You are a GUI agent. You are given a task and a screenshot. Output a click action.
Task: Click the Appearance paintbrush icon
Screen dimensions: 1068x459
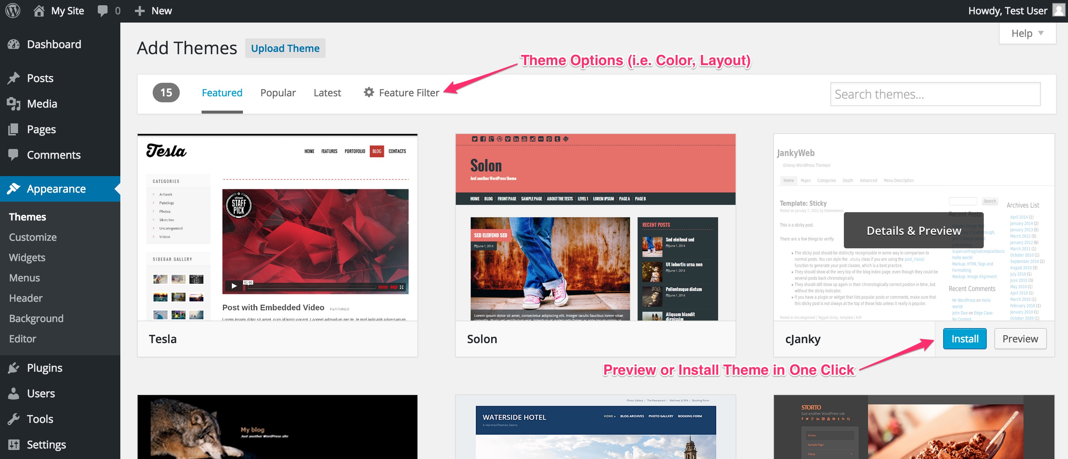(14, 188)
